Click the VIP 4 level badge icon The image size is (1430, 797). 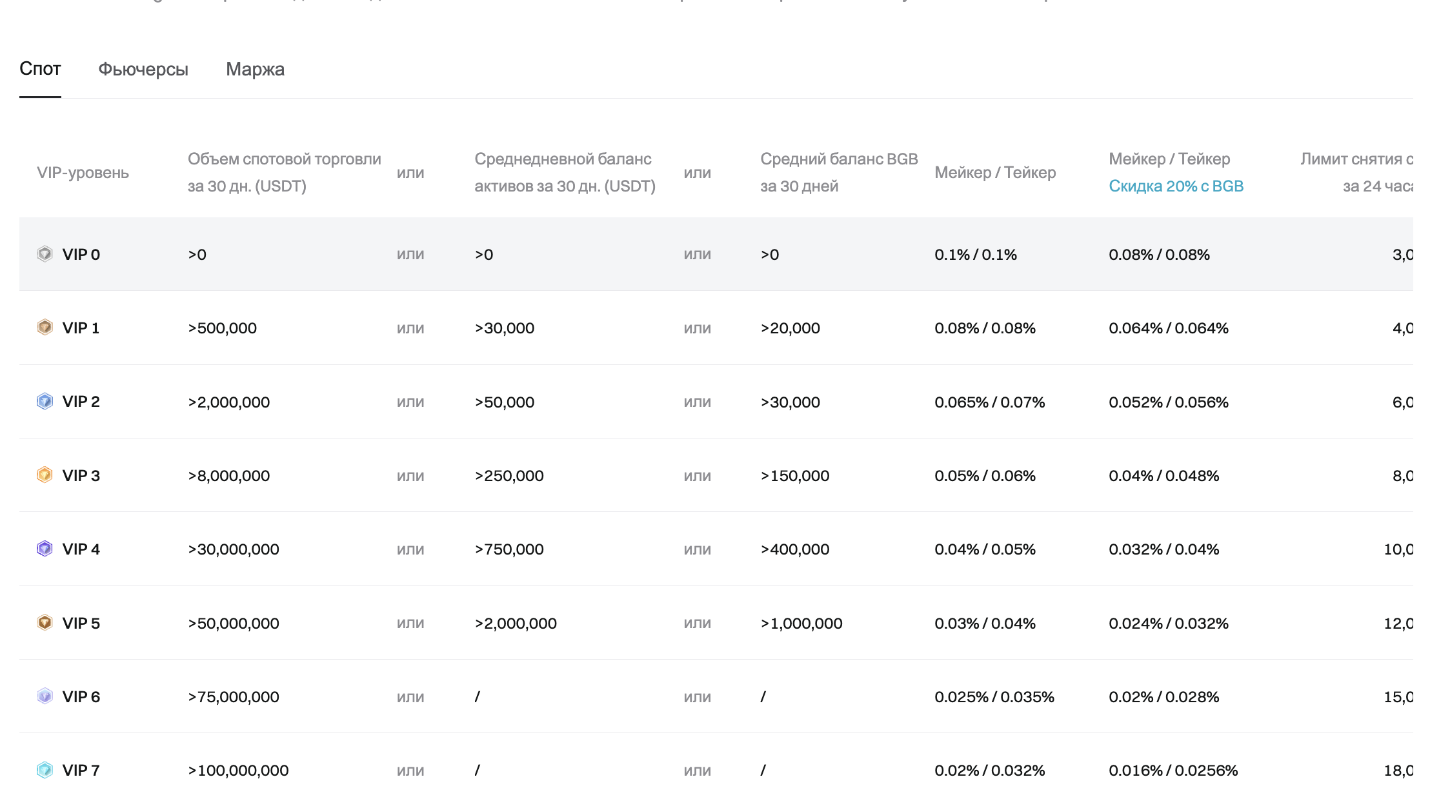coord(45,548)
